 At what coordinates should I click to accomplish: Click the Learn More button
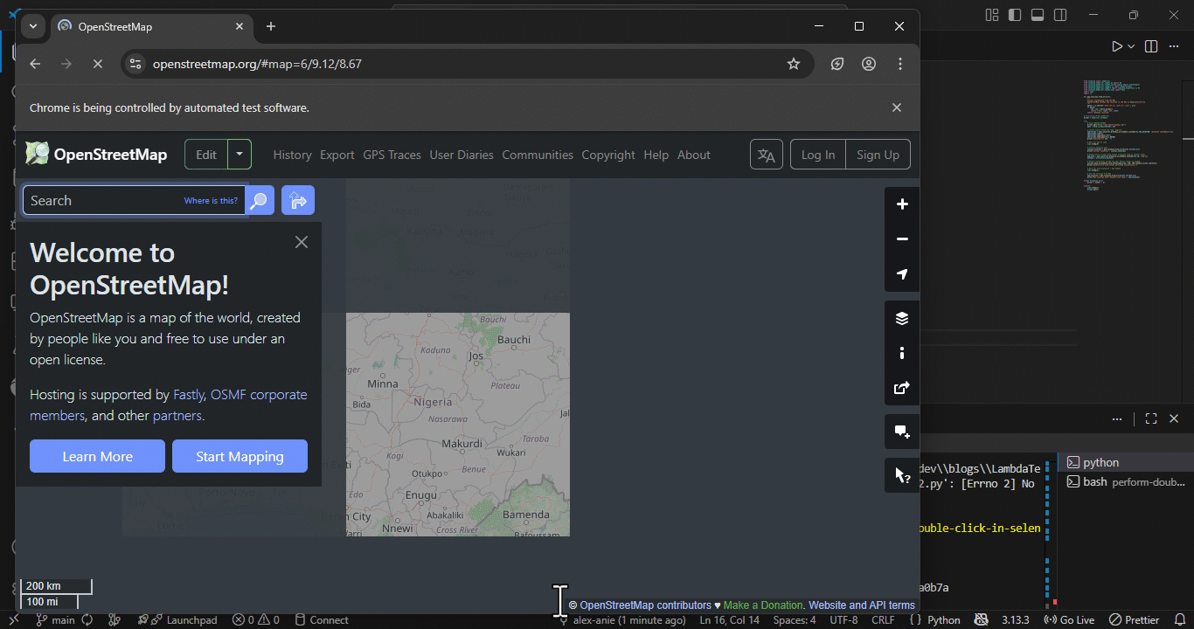(x=97, y=456)
